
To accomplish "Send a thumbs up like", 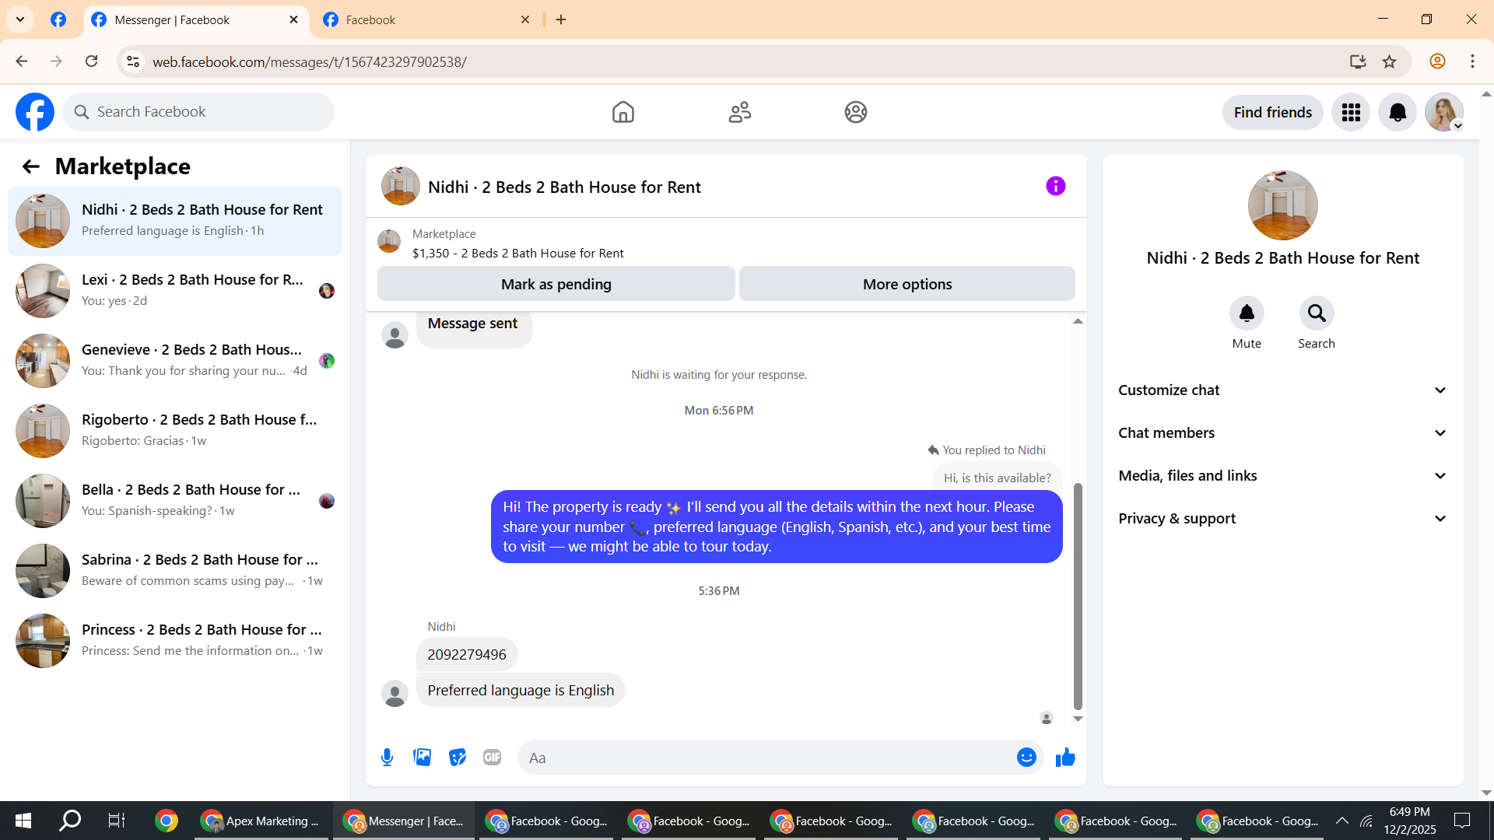I will tap(1065, 758).
